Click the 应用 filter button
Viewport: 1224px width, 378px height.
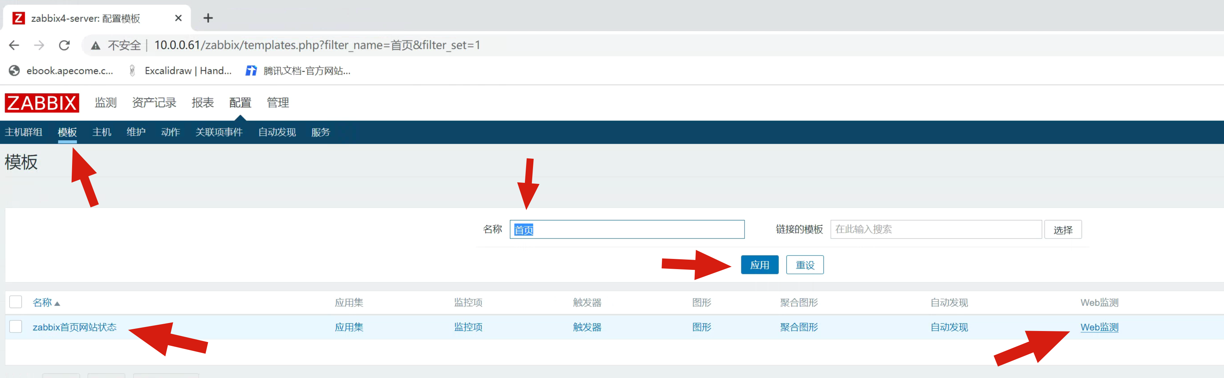coord(759,265)
